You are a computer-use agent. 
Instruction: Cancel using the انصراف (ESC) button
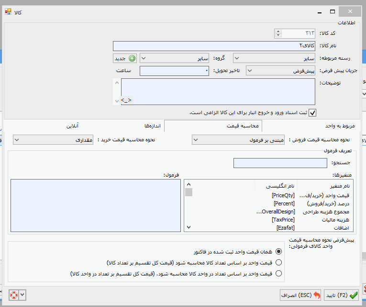(301, 295)
